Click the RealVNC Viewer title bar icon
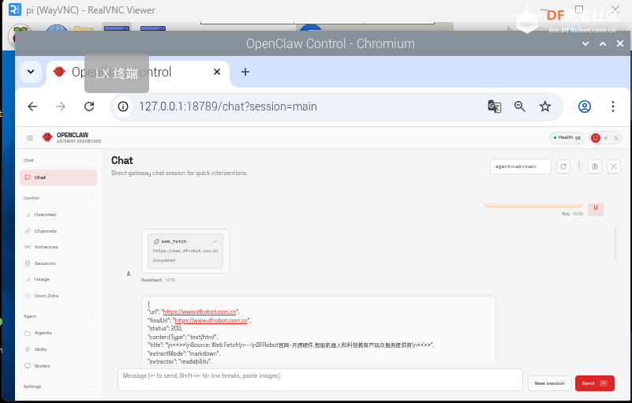Viewport: 632px width, 403px height. (15, 9)
